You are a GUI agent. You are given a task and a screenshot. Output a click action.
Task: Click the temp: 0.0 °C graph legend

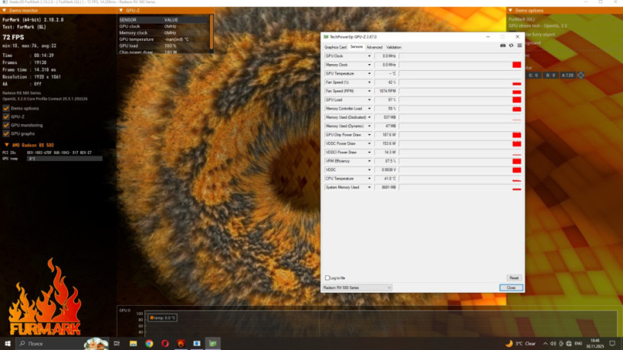(x=163, y=318)
